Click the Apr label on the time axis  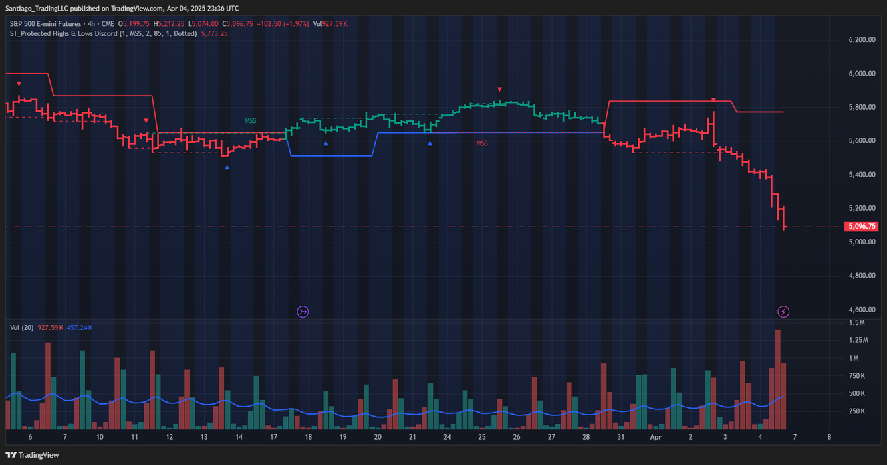[x=656, y=437]
